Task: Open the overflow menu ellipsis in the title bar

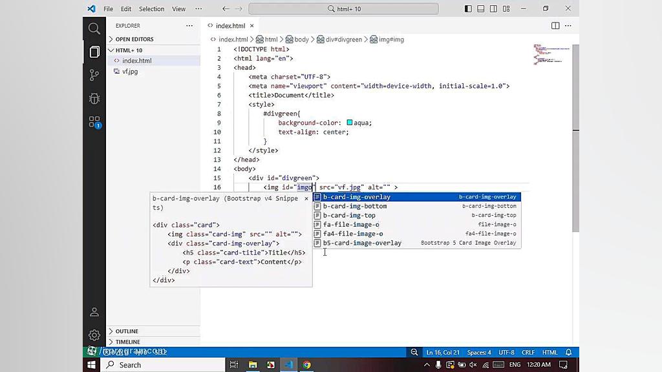Action: point(198,8)
